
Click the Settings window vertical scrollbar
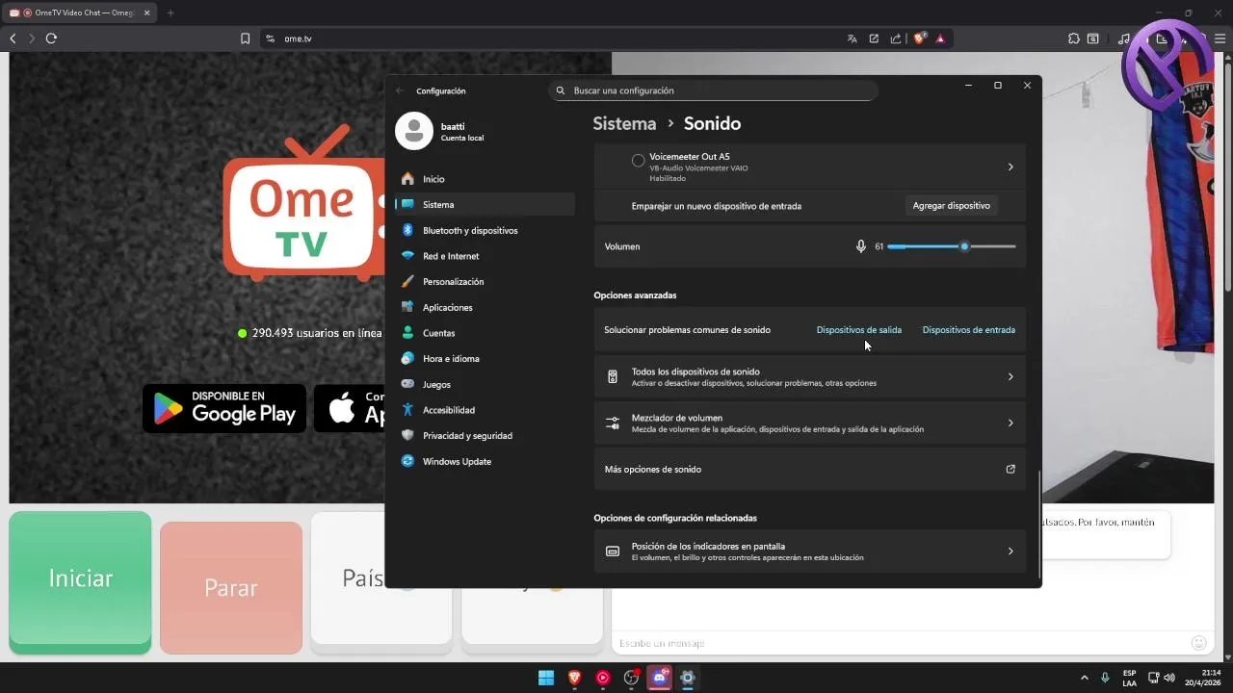coord(1038,525)
